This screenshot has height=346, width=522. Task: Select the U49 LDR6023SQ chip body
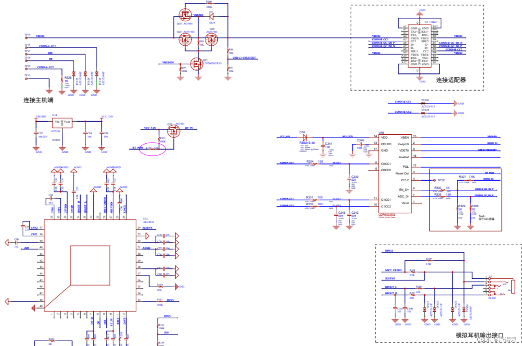395,173
